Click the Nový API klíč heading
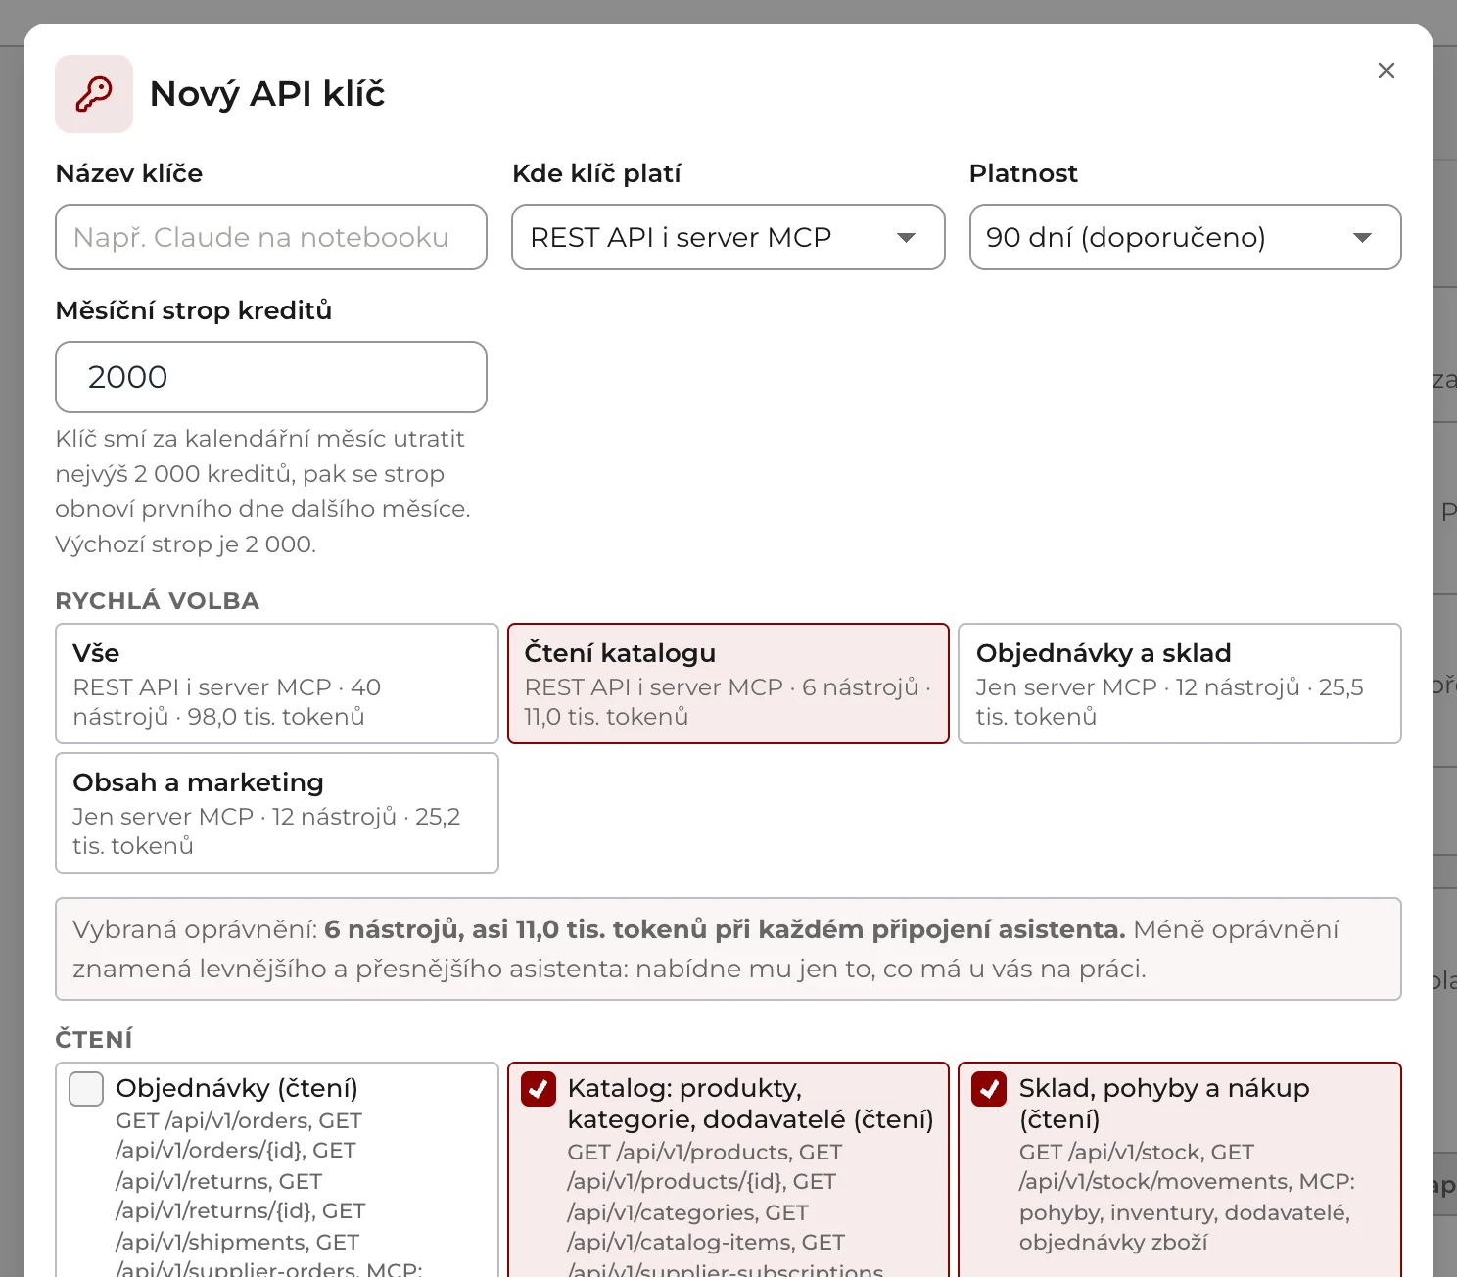 [267, 94]
